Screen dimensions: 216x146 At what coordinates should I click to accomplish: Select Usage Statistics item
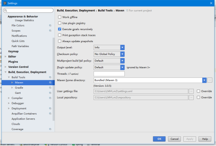pos(25,20)
